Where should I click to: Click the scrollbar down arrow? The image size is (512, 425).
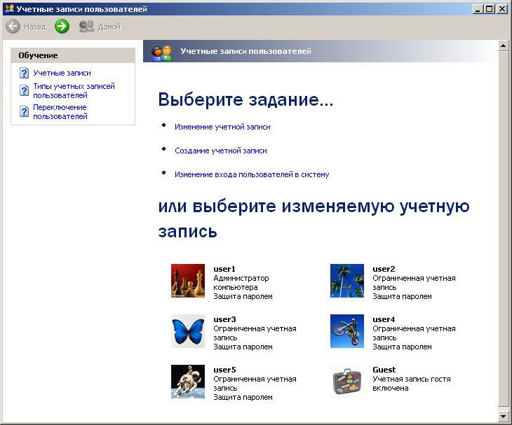pos(503,417)
